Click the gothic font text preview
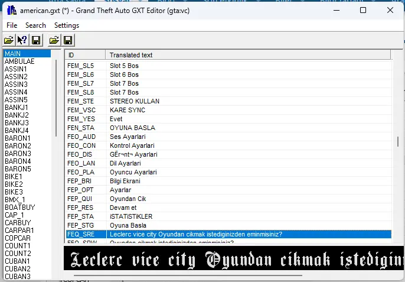Viewport: 405px width, 282px height. [234, 259]
